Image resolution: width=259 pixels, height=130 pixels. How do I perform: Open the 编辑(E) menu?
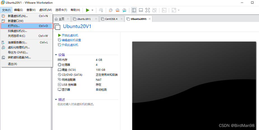click(18, 10)
